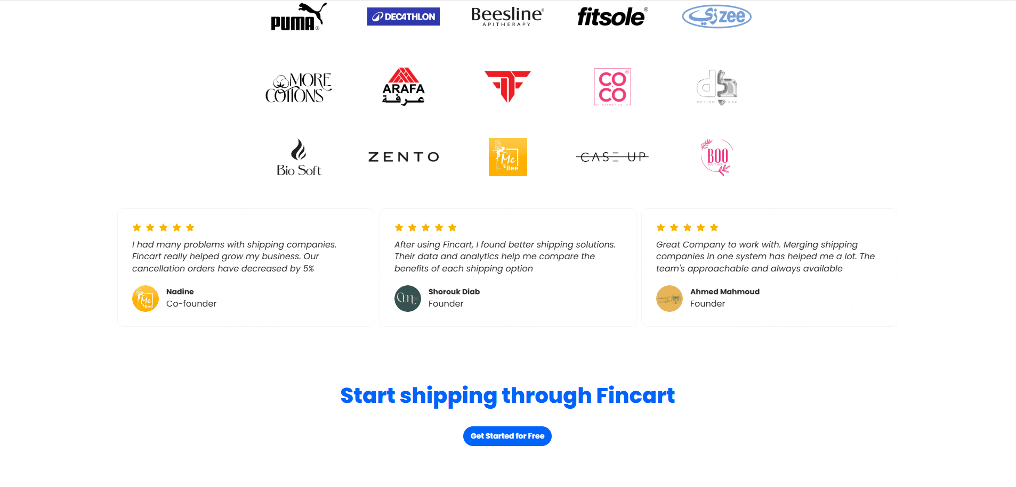Select the Coco Cosmetics logo
Image resolution: width=1016 pixels, height=487 pixels.
click(x=611, y=87)
